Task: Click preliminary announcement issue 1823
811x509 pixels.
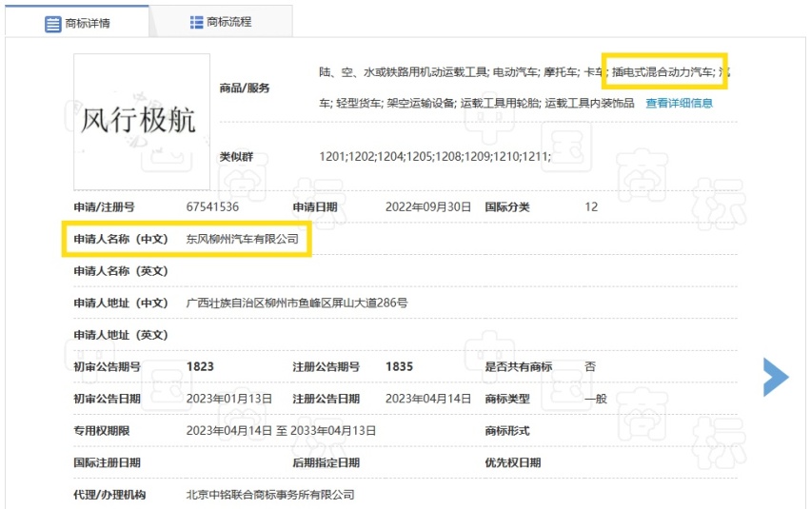Action: point(200,366)
